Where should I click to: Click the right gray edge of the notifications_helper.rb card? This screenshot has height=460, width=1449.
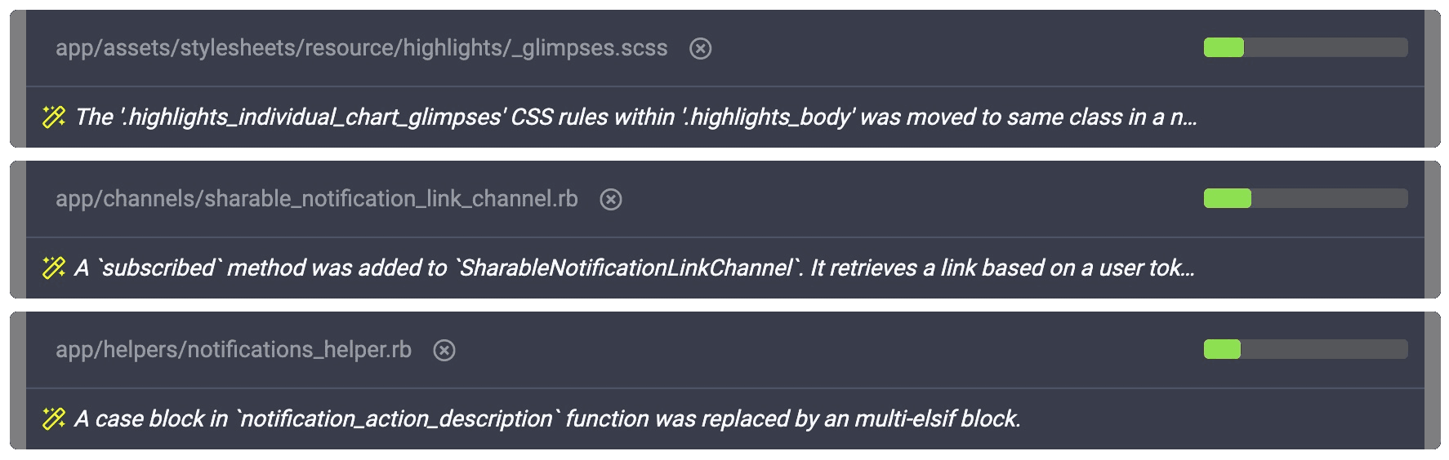click(1432, 380)
